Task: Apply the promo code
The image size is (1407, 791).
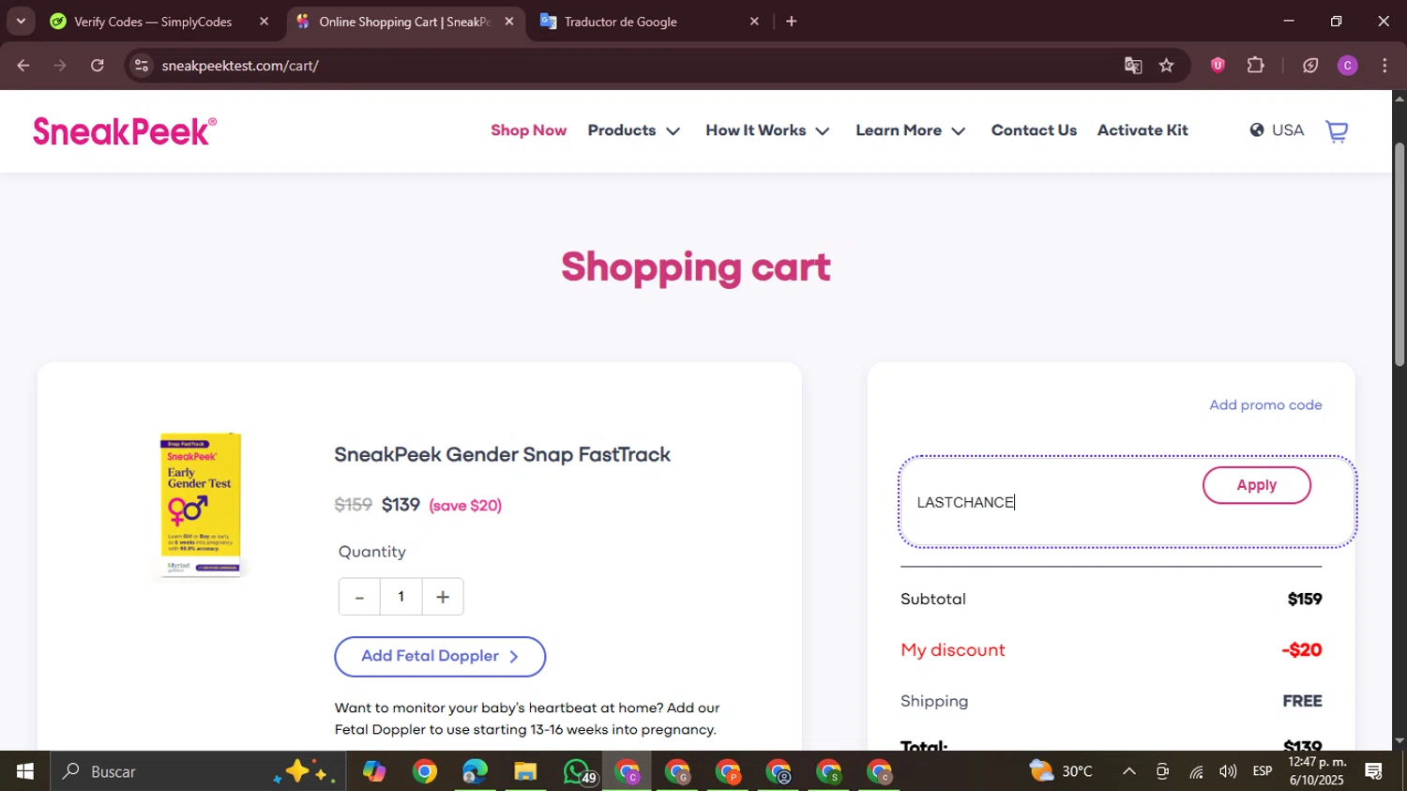Action: click(1257, 485)
